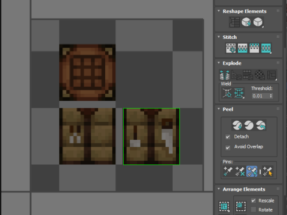Click the Threshold: label
The height and width of the screenshot is (215, 287).
262,88
